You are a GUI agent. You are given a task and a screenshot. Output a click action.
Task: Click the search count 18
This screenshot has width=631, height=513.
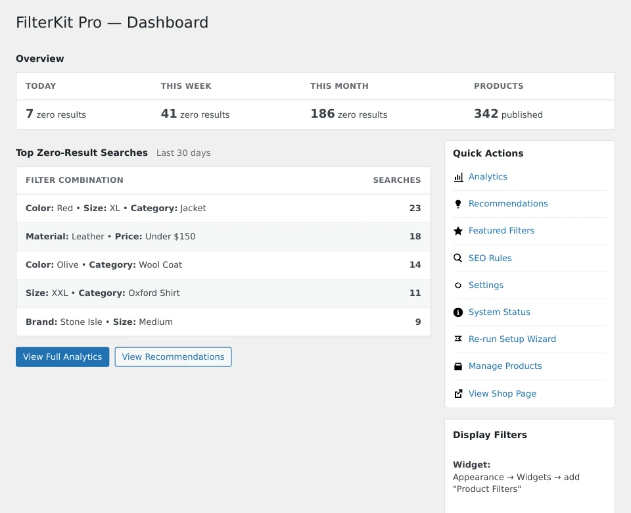pyautogui.click(x=415, y=236)
